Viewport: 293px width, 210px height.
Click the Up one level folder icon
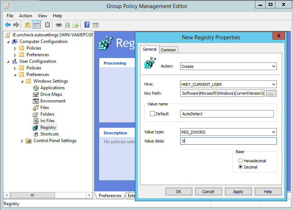point(28,25)
